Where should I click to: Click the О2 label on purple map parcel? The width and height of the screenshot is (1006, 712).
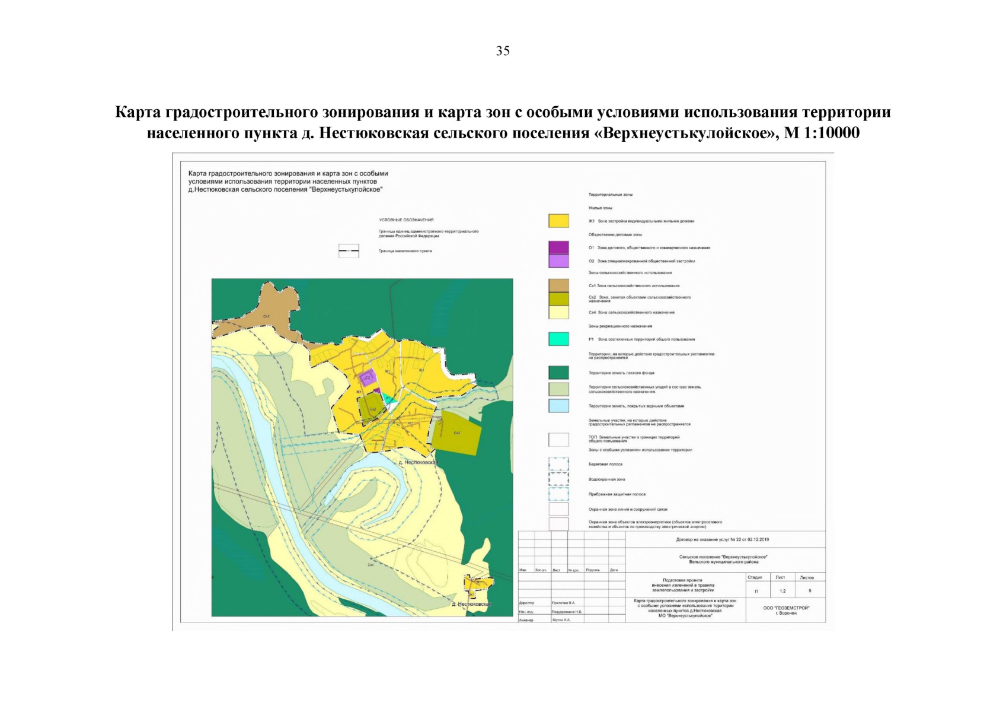(x=368, y=377)
